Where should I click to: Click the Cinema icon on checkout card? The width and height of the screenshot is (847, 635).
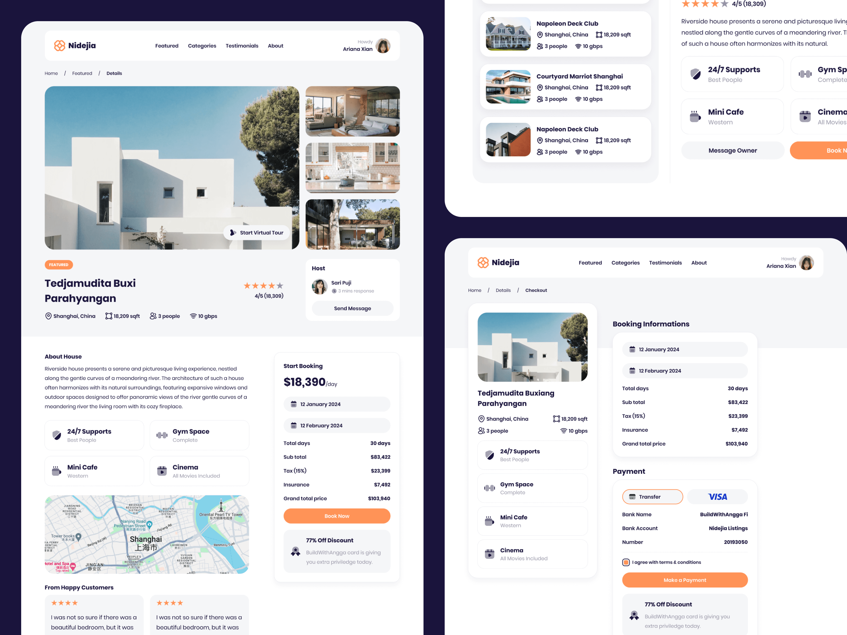click(490, 554)
